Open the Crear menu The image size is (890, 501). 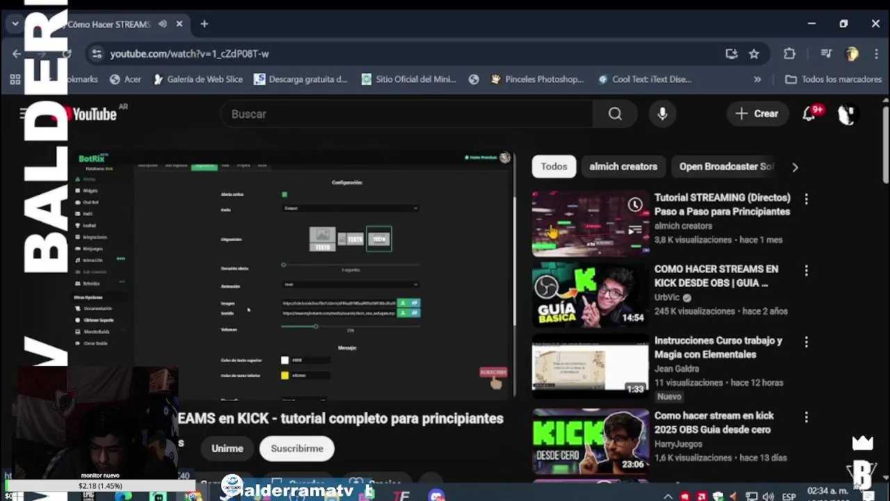point(756,113)
